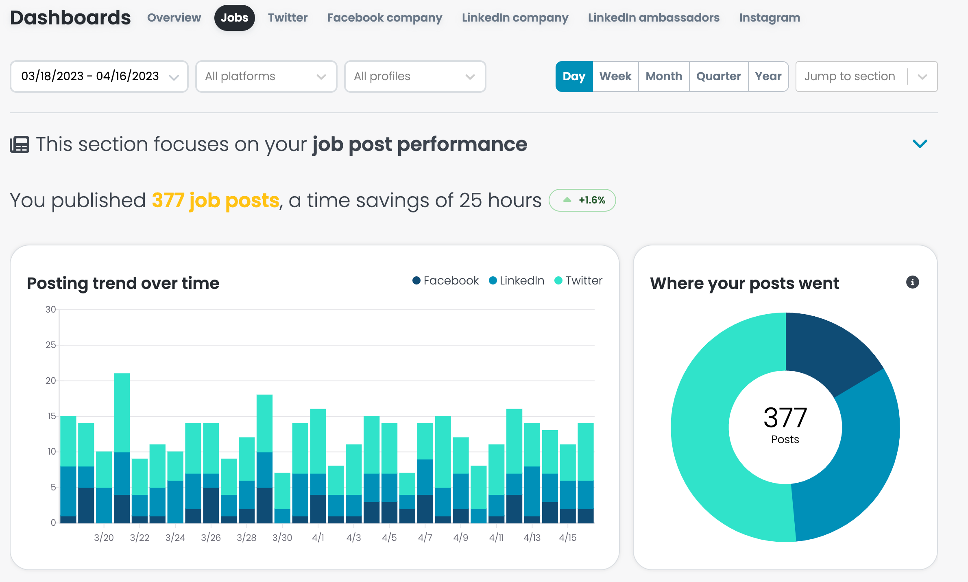Select the Day granularity option
Viewport: 968px width, 582px height.
click(574, 77)
